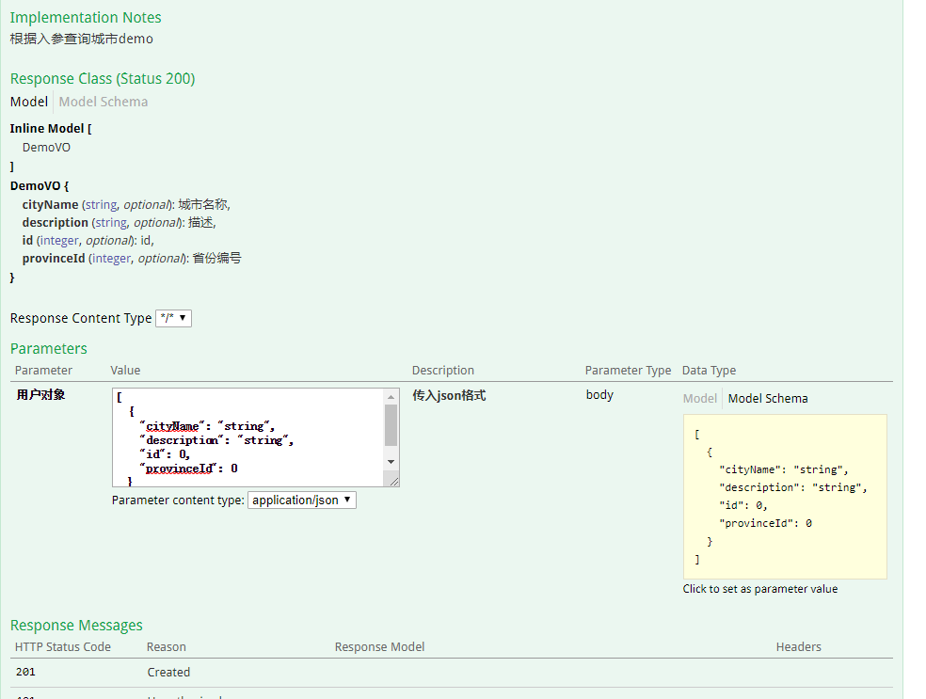This screenshot has width=926, height=699.
Task: Select Data Type Model Schema tab
Action: click(x=768, y=399)
